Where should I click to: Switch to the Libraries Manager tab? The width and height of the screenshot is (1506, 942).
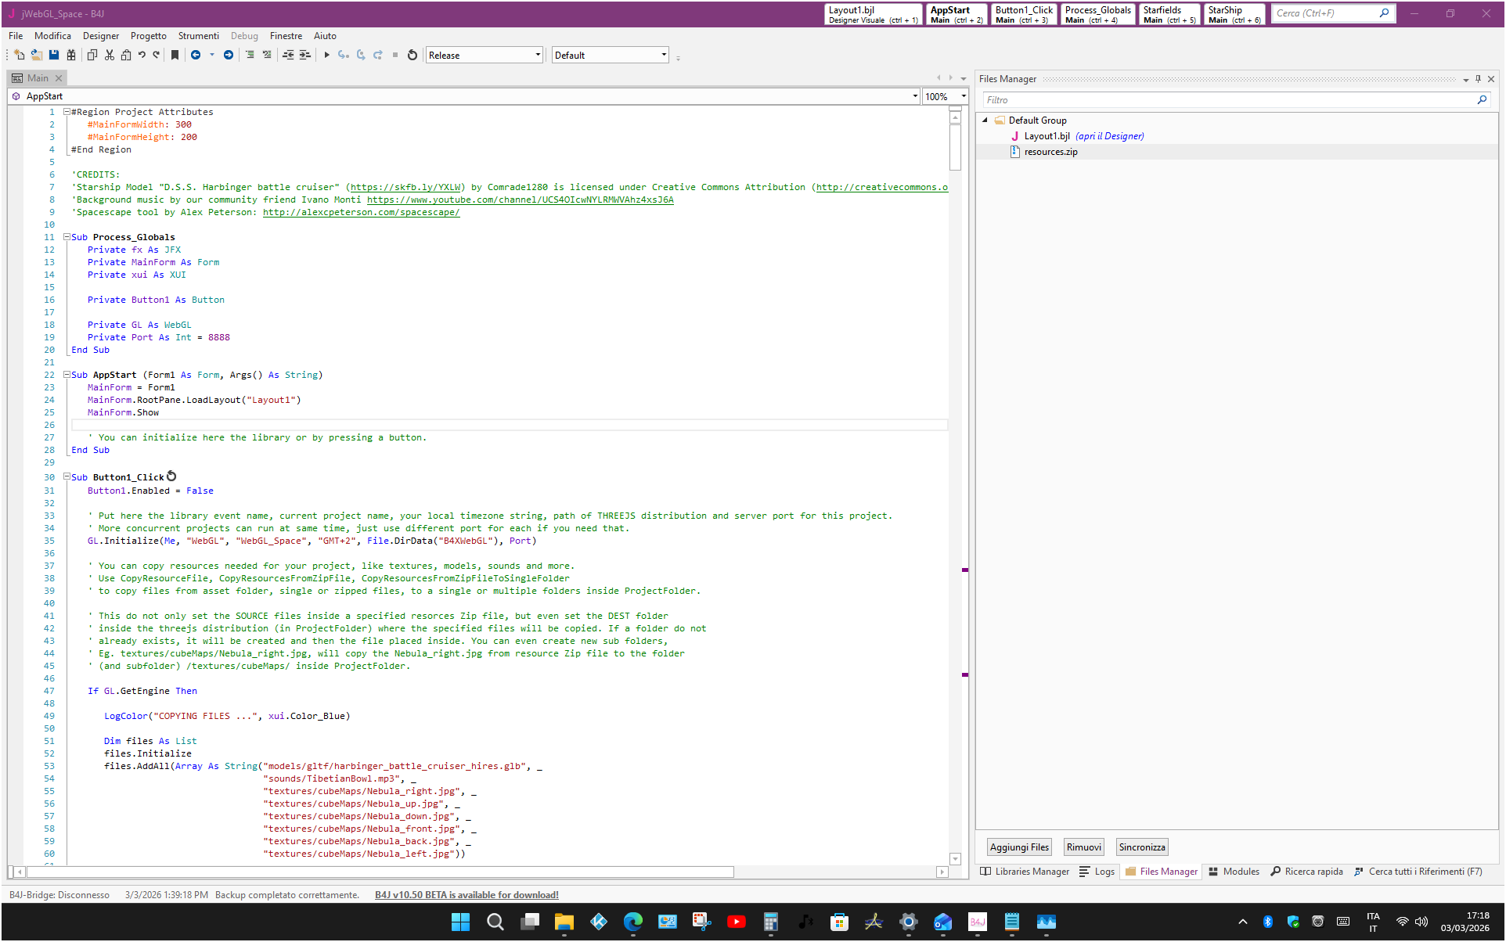coord(1025,872)
